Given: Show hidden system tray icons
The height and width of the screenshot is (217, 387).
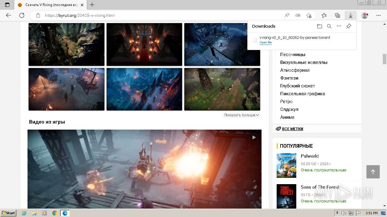Looking at the screenshot, I should click(x=337, y=213).
